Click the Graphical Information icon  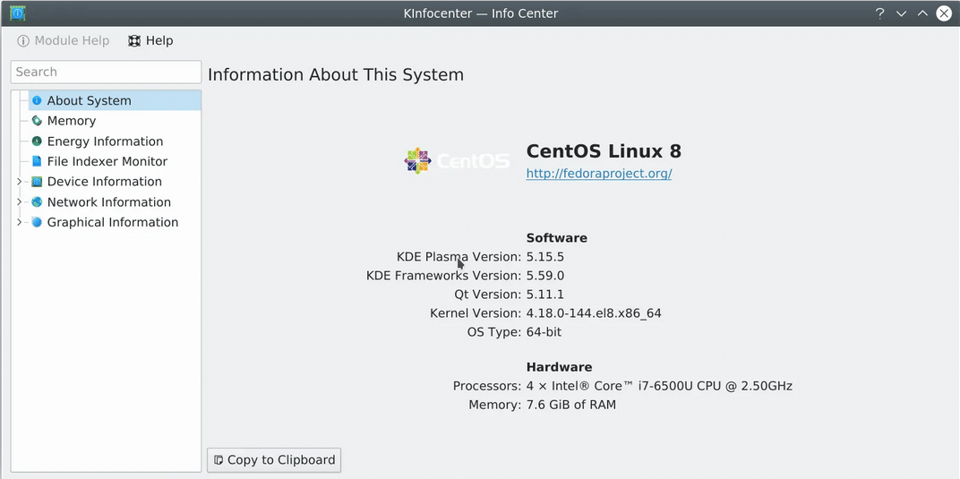click(37, 222)
